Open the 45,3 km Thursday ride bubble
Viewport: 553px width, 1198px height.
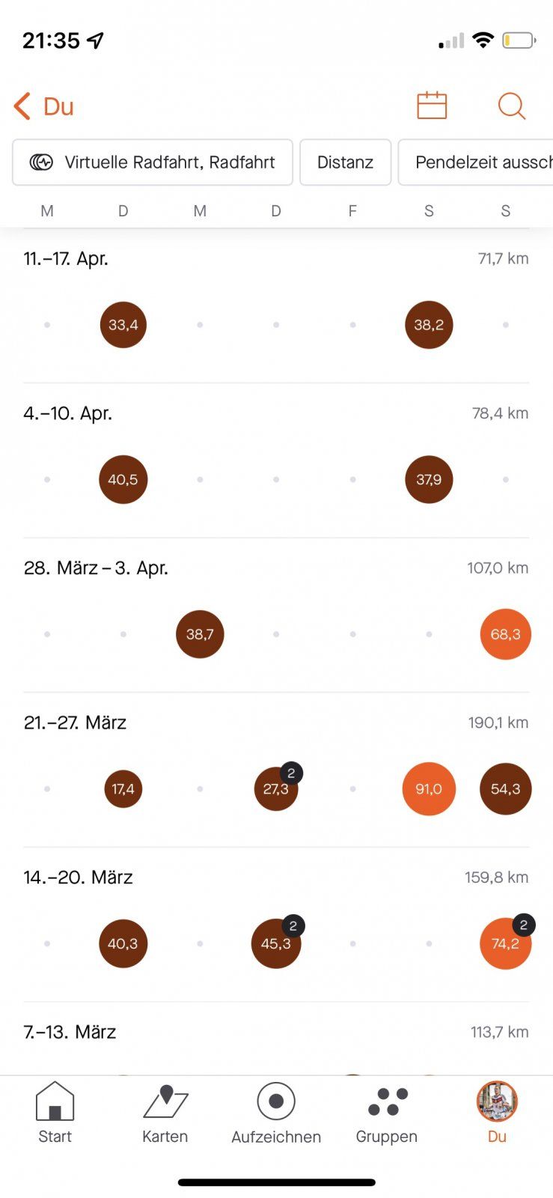276,943
